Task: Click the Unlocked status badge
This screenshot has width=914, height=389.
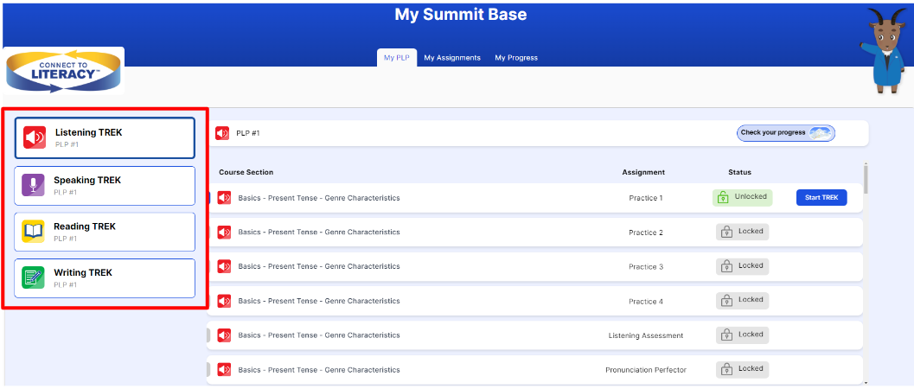Action: pos(743,197)
